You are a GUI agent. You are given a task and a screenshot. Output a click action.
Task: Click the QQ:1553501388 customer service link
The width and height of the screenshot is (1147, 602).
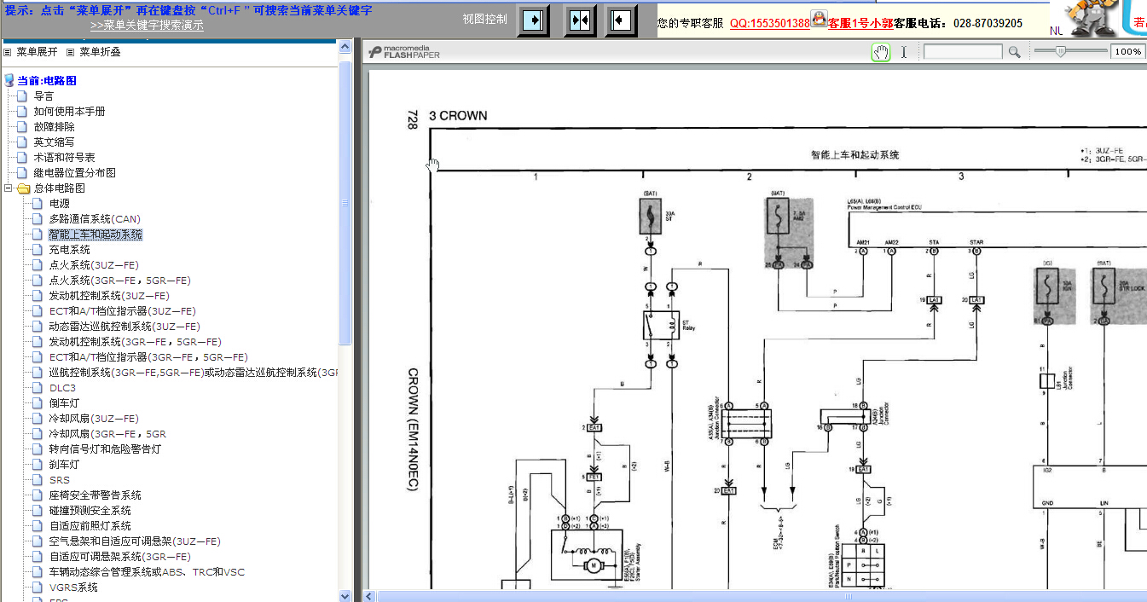pyautogui.click(x=769, y=23)
